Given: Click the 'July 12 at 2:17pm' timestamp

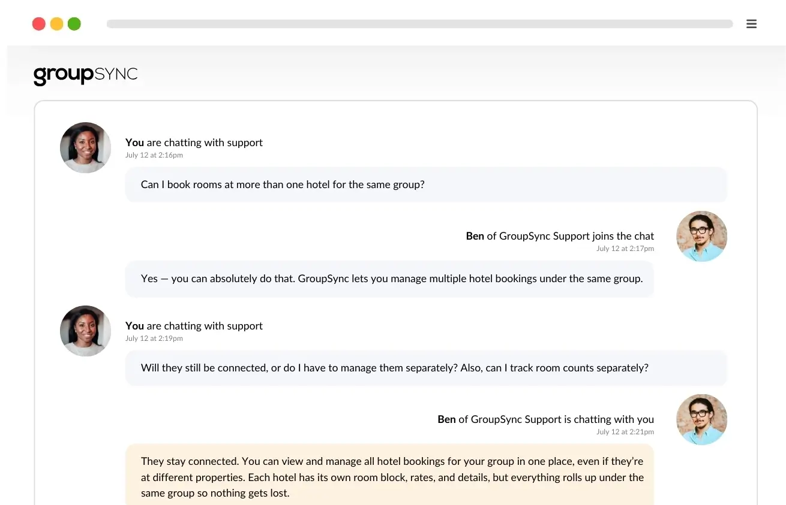Looking at the screenshot, I should 625,249.
